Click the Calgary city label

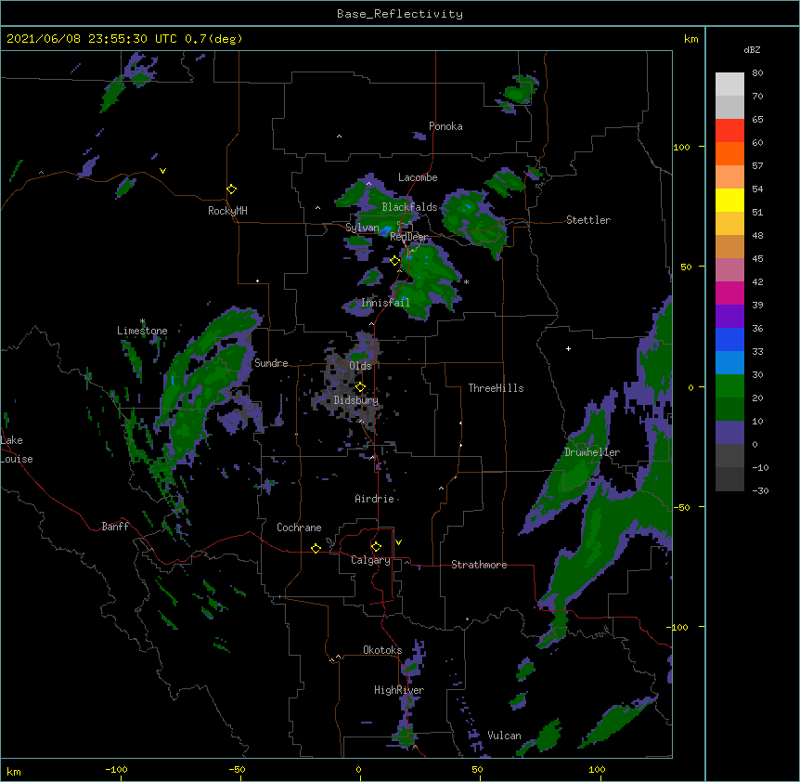[x=371, y=560]
